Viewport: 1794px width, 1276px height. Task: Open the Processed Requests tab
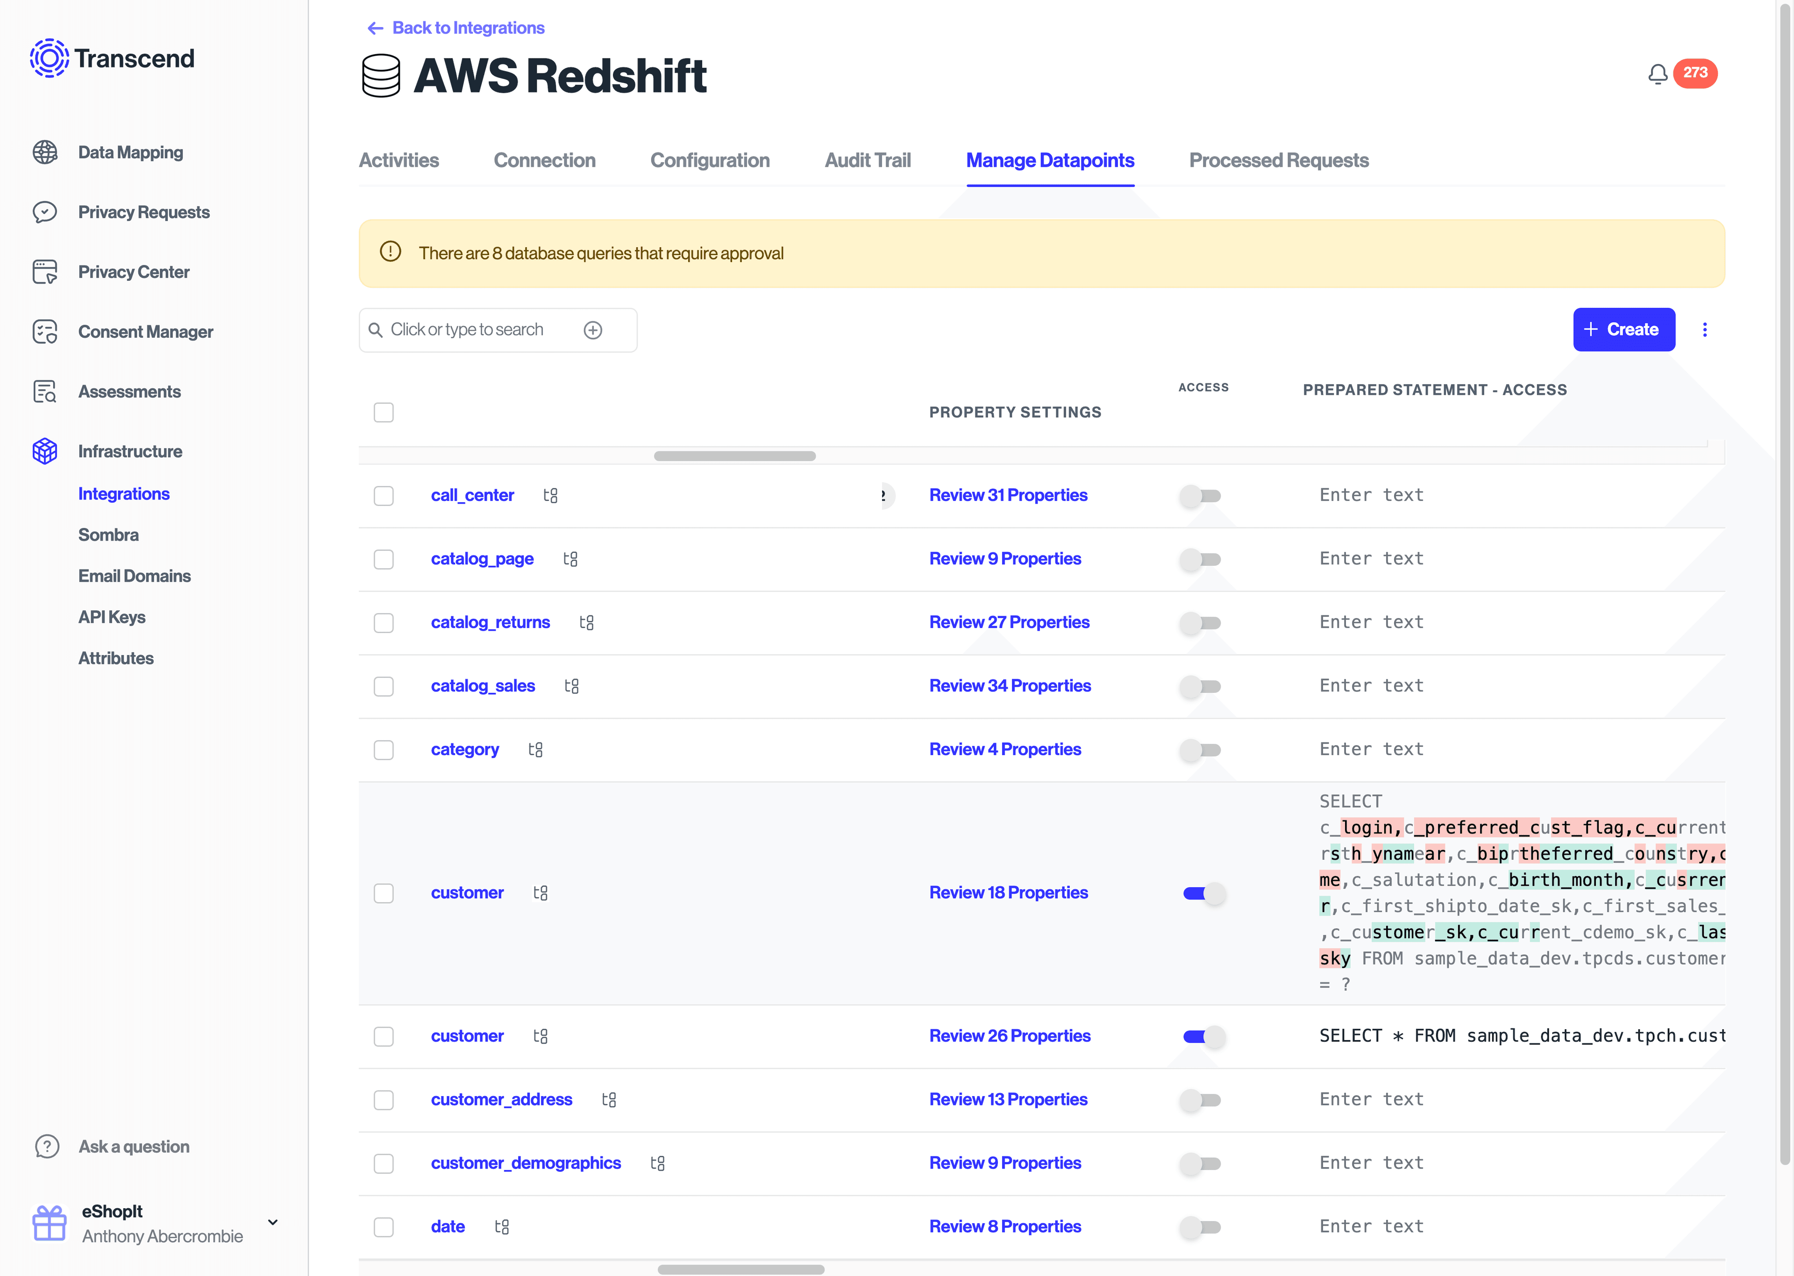pos(1278,160)
